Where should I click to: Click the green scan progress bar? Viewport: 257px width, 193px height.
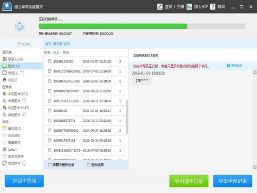pyautogui.click(x=113, y=26)
